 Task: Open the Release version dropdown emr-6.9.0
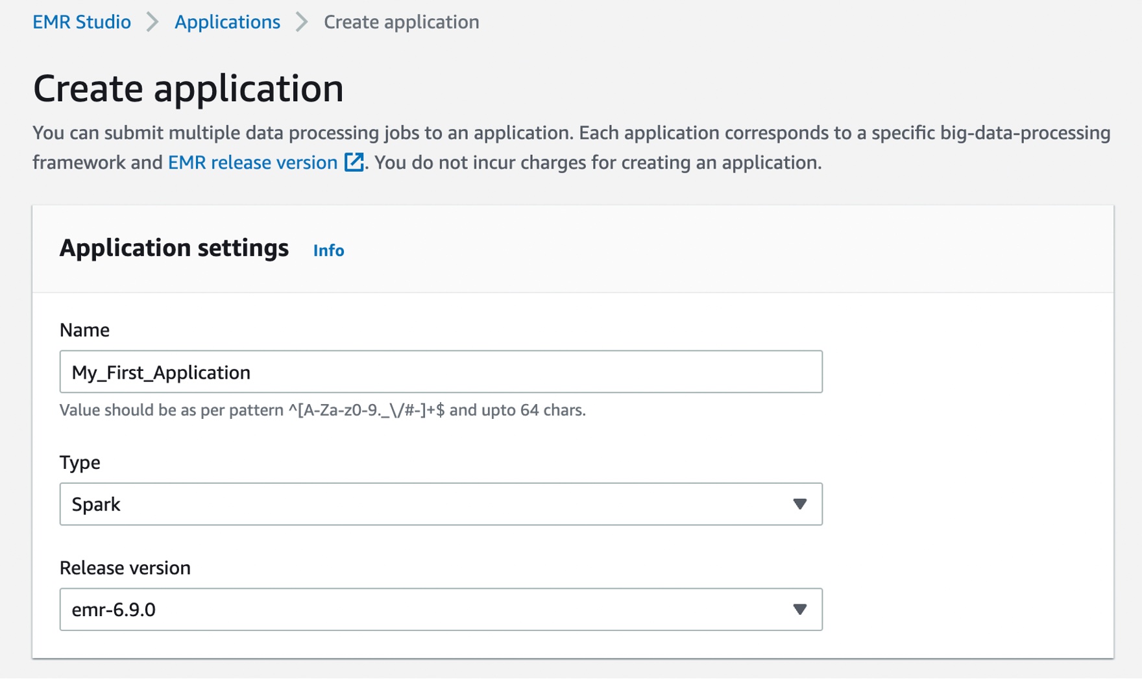click(x=441, y=610)
